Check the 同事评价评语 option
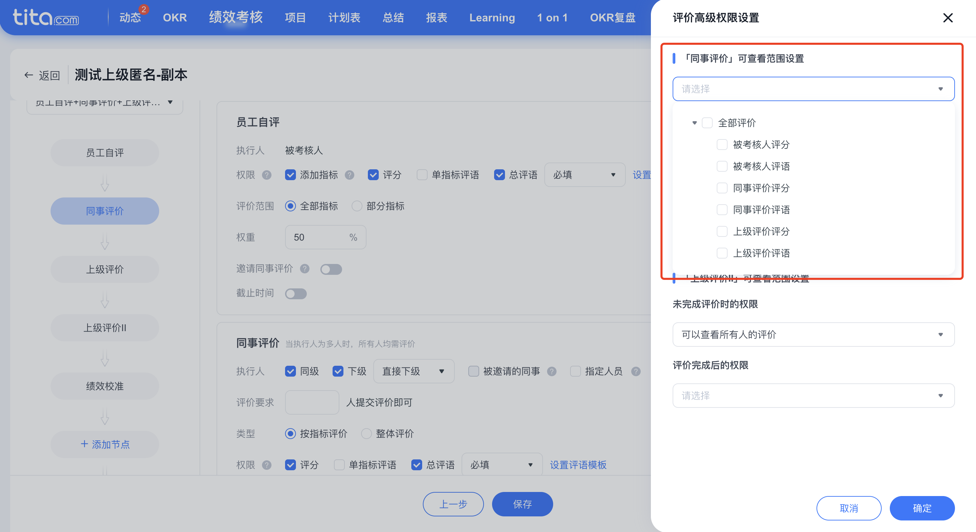 722,210
